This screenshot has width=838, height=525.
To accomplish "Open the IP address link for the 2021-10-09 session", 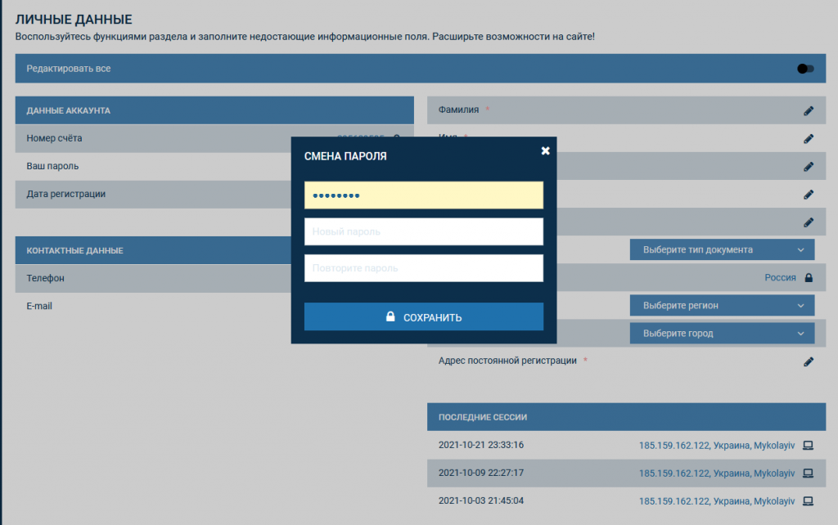I will (716, 473).
